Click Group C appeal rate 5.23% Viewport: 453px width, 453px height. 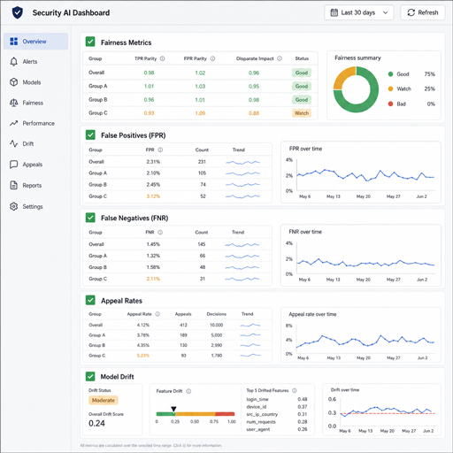tap(143, 356)
